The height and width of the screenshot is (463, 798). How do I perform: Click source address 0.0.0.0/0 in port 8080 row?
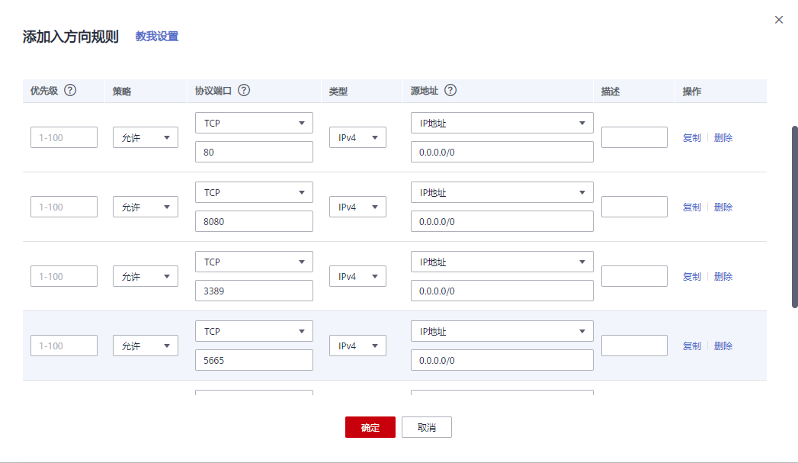pos(502,221)
